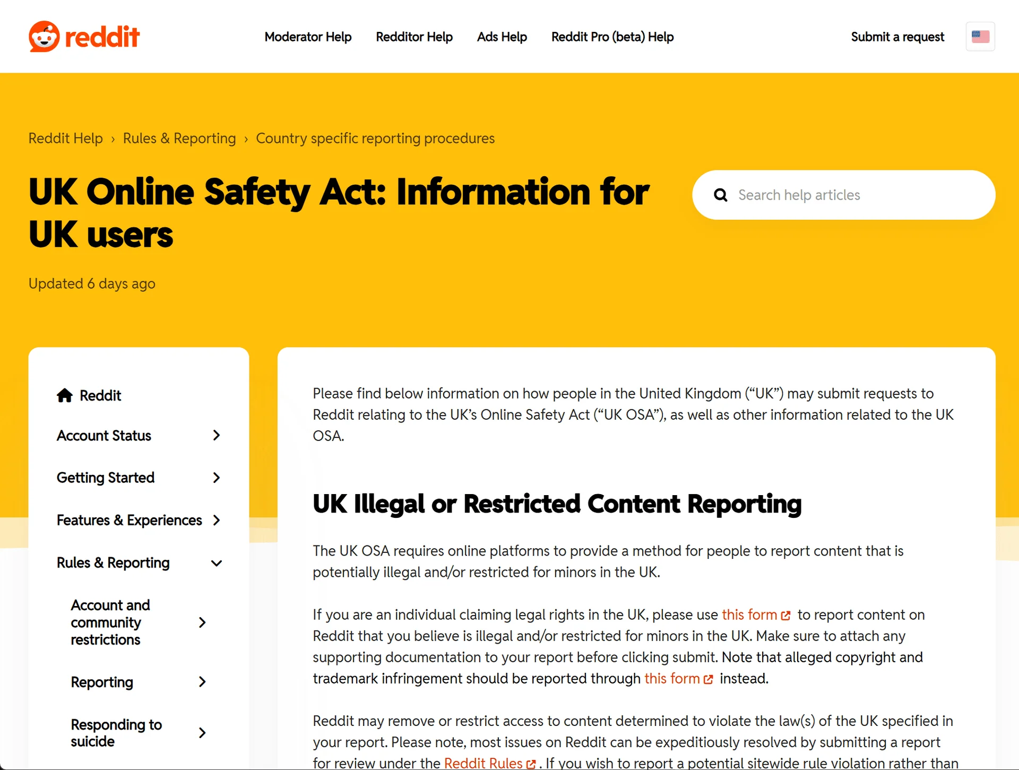The width and height of the screenshot is (1019, 770).
Task: Click 'UK Illegal or Restricted Content Reporting' heading
Action: (x=557, y=504)
